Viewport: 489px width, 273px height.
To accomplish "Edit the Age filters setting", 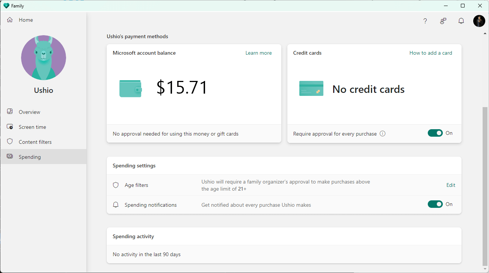I will [x=451, y=185].
